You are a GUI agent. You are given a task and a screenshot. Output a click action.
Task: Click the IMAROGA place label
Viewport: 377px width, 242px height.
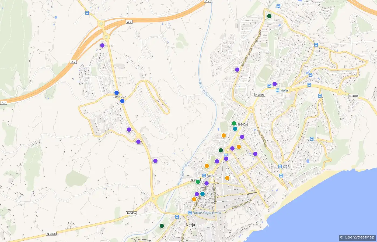[x=120, y=97]
